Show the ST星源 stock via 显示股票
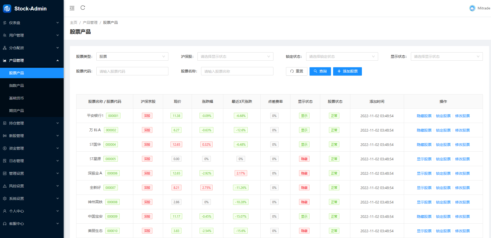This screenshot has height=238, width=491. [424, 159]
